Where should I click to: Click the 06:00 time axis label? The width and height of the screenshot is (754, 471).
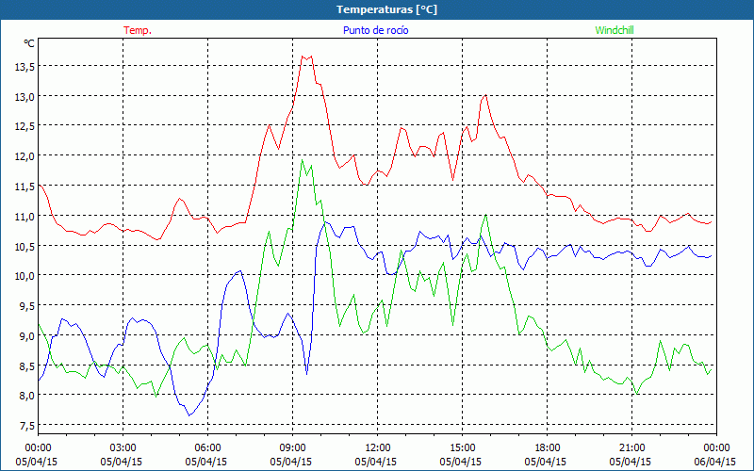[x=207, y=448]
